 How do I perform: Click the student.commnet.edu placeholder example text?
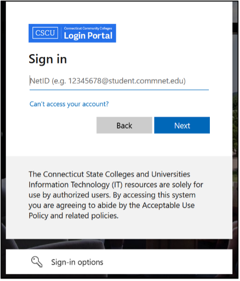[x=147, y=81]
